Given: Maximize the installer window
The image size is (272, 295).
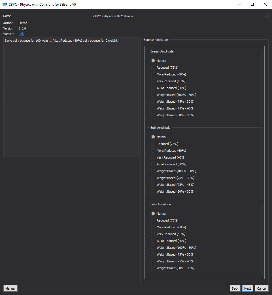Looking at the screenshot, I should (252, 4).
